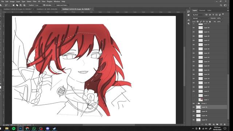
Task: Switch to the Untitled-1 document tab
Action: 17,9
